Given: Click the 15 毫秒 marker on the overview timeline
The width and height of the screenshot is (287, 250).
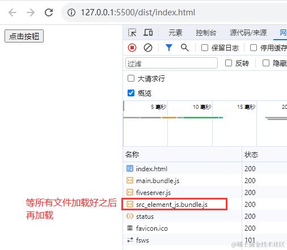Looking at the screenshot, I should pos(246,107).
